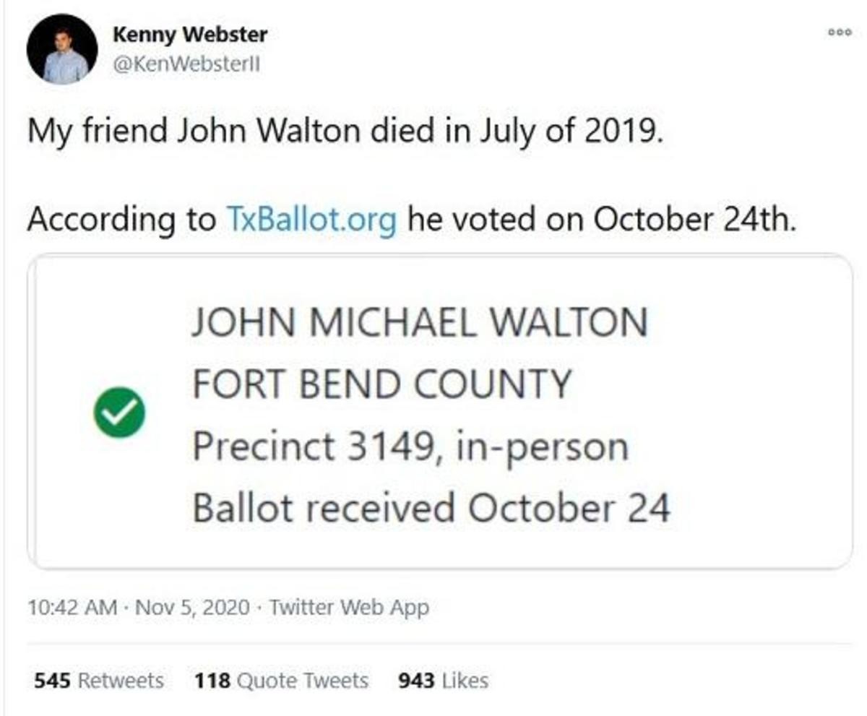
Task: View the 118 Quote Tweets list
Action: pyautogui.click(x=281, y=680)
